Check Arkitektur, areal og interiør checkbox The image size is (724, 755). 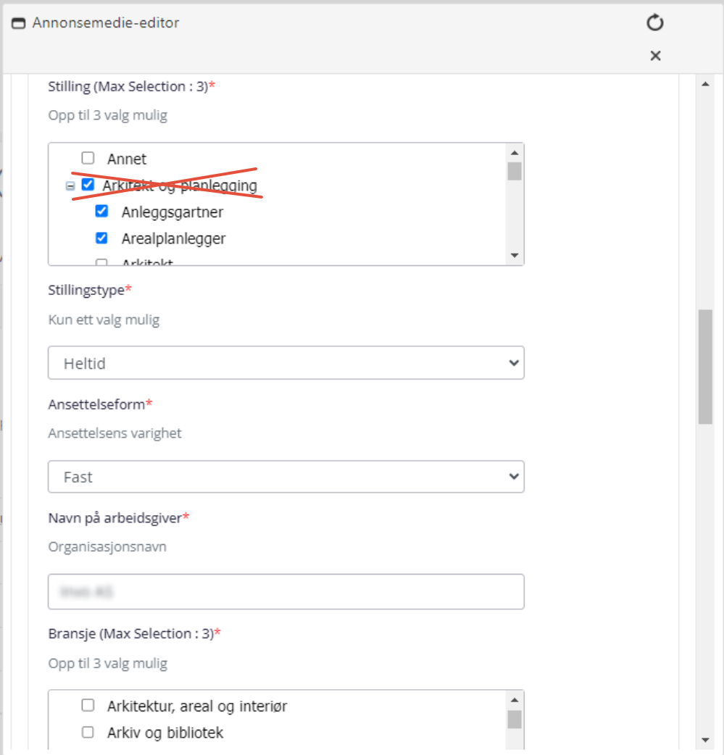[x=88, y=706]
